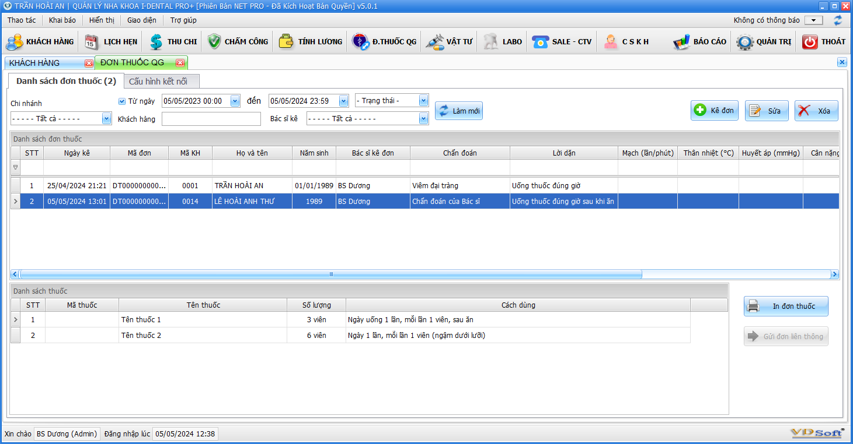The image size is (853, 444).
Task: Open the BÁO CÁO reports module
Action: pos(699,41)
